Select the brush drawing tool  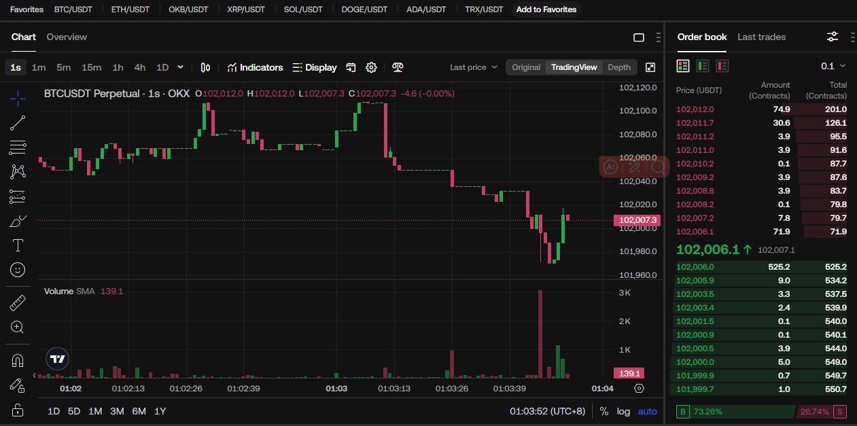coord(18,221)
